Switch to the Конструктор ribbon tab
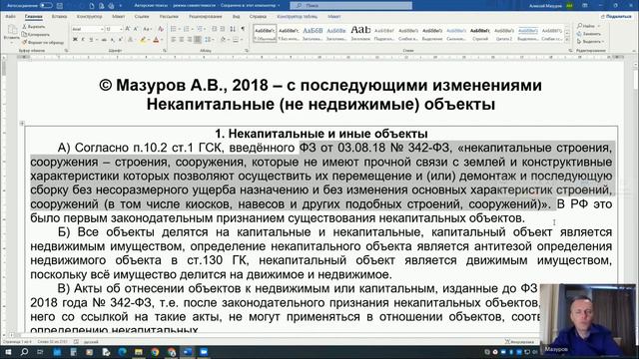The image size is (639, 359). 89,17
